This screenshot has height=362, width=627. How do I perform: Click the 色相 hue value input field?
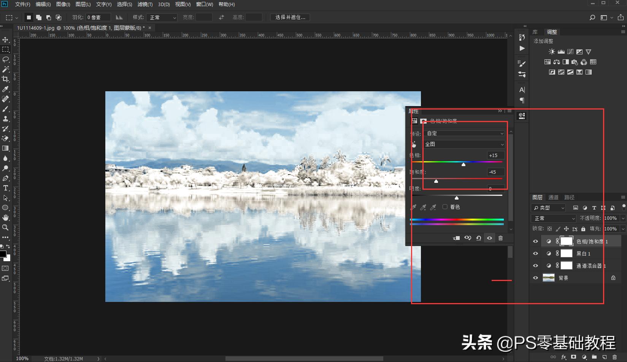point(495,155)
